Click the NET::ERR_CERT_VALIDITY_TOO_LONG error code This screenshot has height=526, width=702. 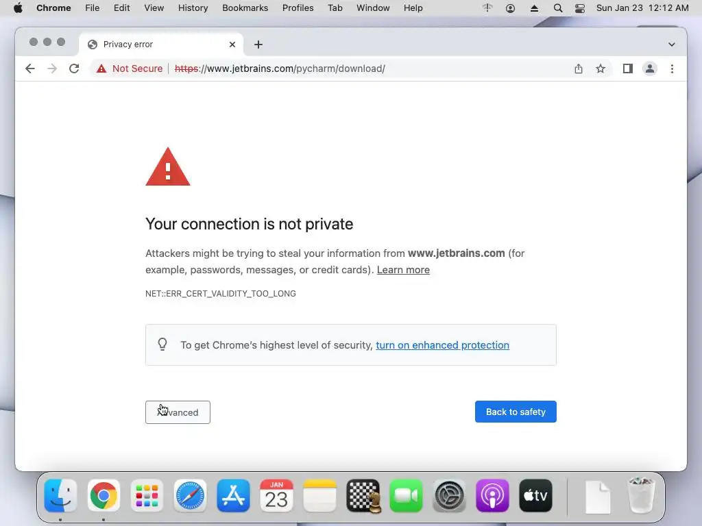pos(221,293)
